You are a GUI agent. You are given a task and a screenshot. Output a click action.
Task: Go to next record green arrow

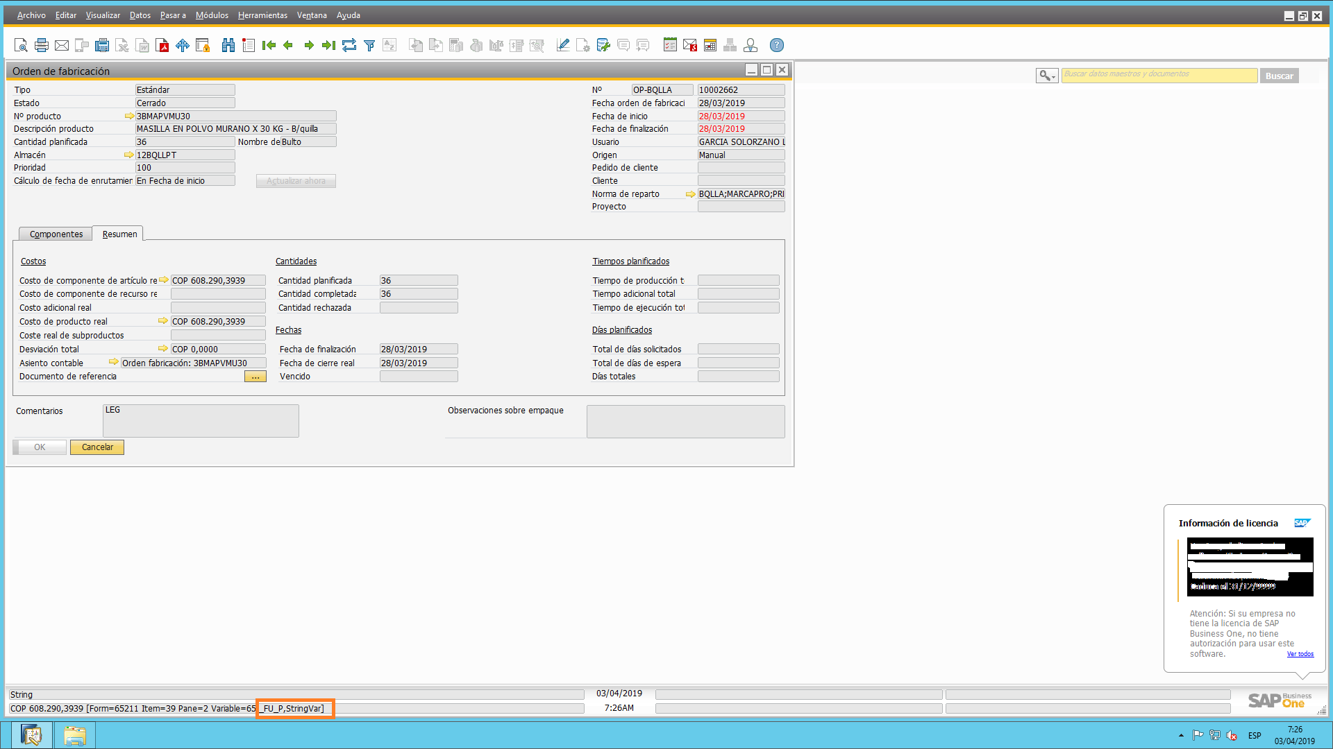[309, 45]
